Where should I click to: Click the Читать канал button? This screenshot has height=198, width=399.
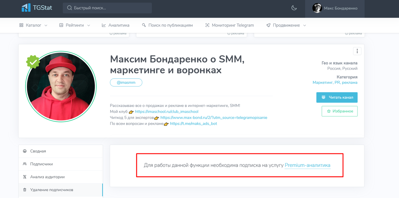pos(337,98)
